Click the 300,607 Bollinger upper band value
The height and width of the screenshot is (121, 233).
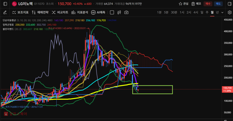click(27, 29)
